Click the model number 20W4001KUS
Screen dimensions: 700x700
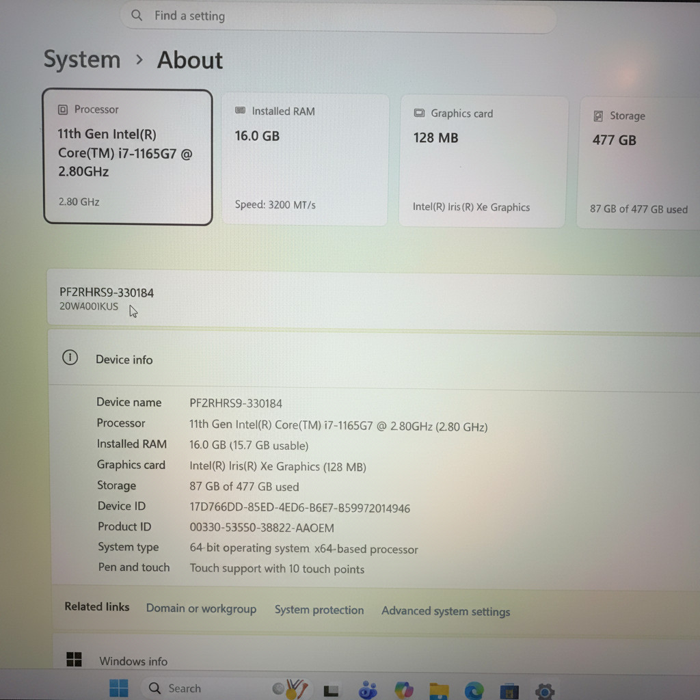(89, 306)
